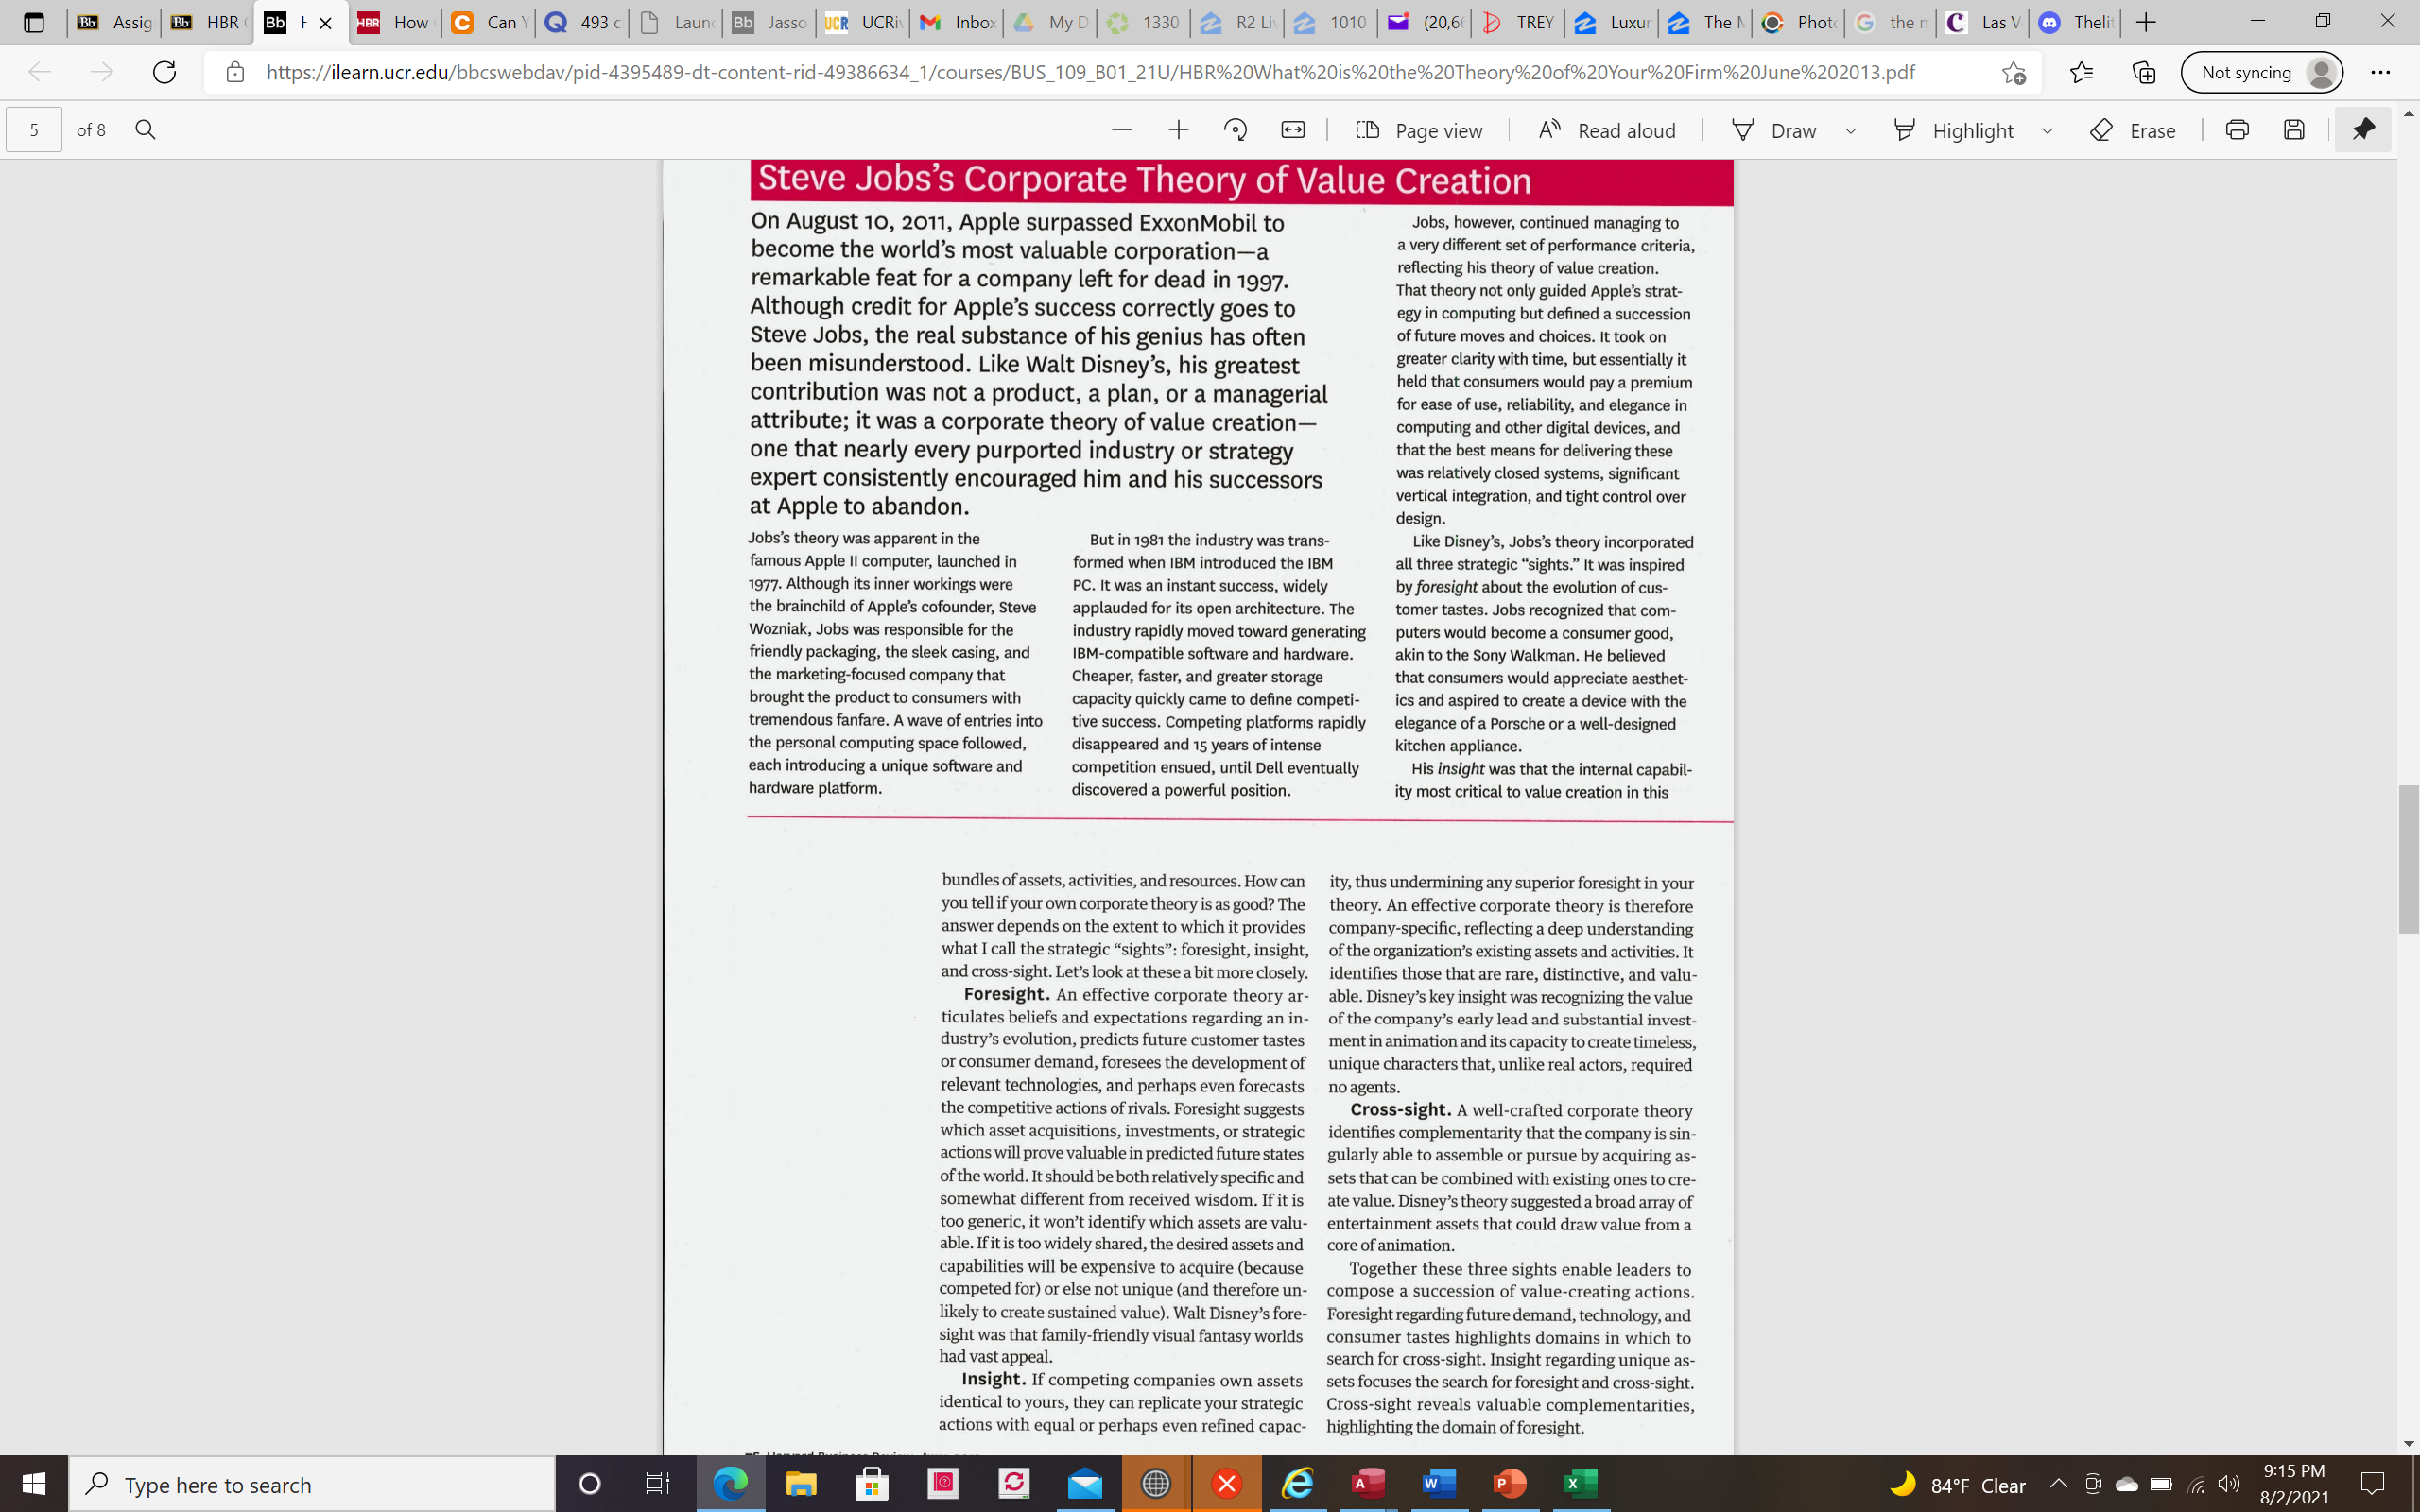Screen dimensions: 2420x1512
Task: Open Internet Explorer from taskbar
Action: coord(1298,1484)
